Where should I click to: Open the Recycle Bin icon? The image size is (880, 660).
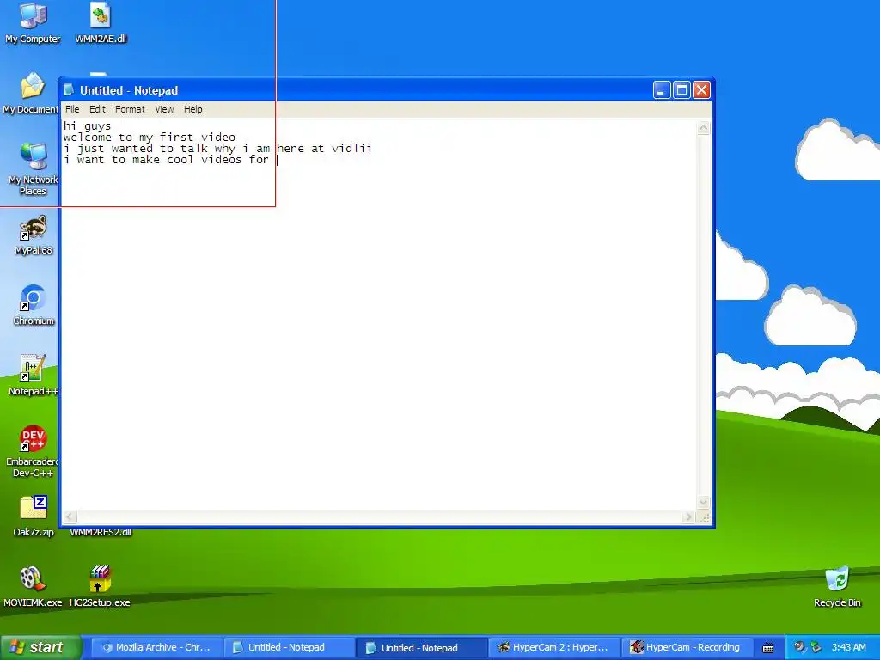click(x=837, y=587)
